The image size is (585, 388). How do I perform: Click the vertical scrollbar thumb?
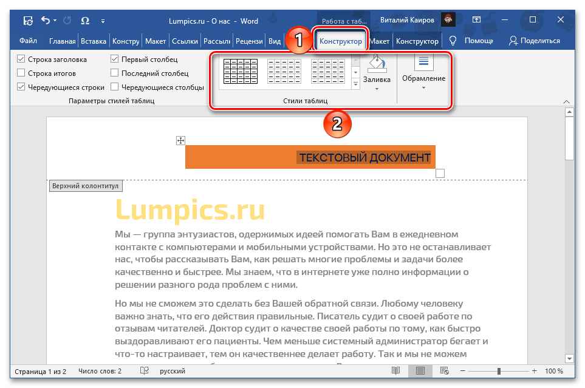tap(569, 138)
